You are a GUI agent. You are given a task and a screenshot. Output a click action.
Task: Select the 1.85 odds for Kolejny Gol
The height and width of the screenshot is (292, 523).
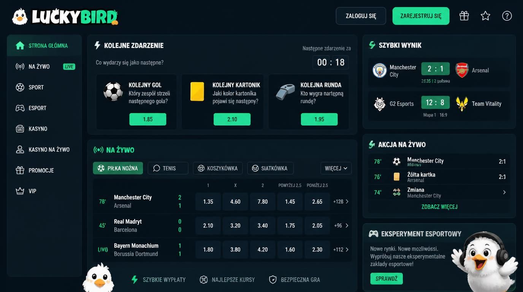tap(148, 119)
